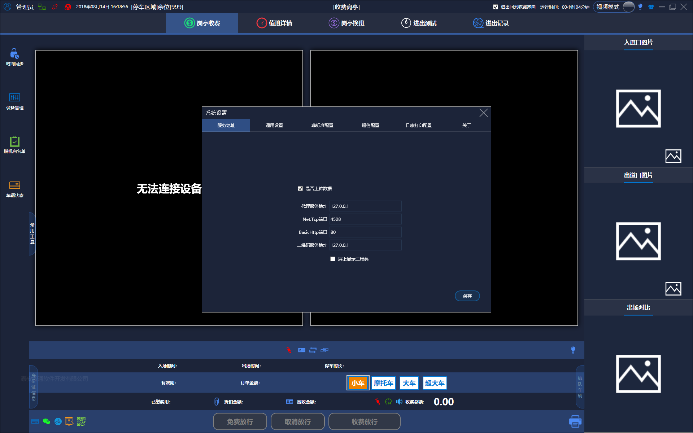Screen dimensions: 693x433
Task: Switch to the 岗亭换班 tab
Action: (346, 23)
